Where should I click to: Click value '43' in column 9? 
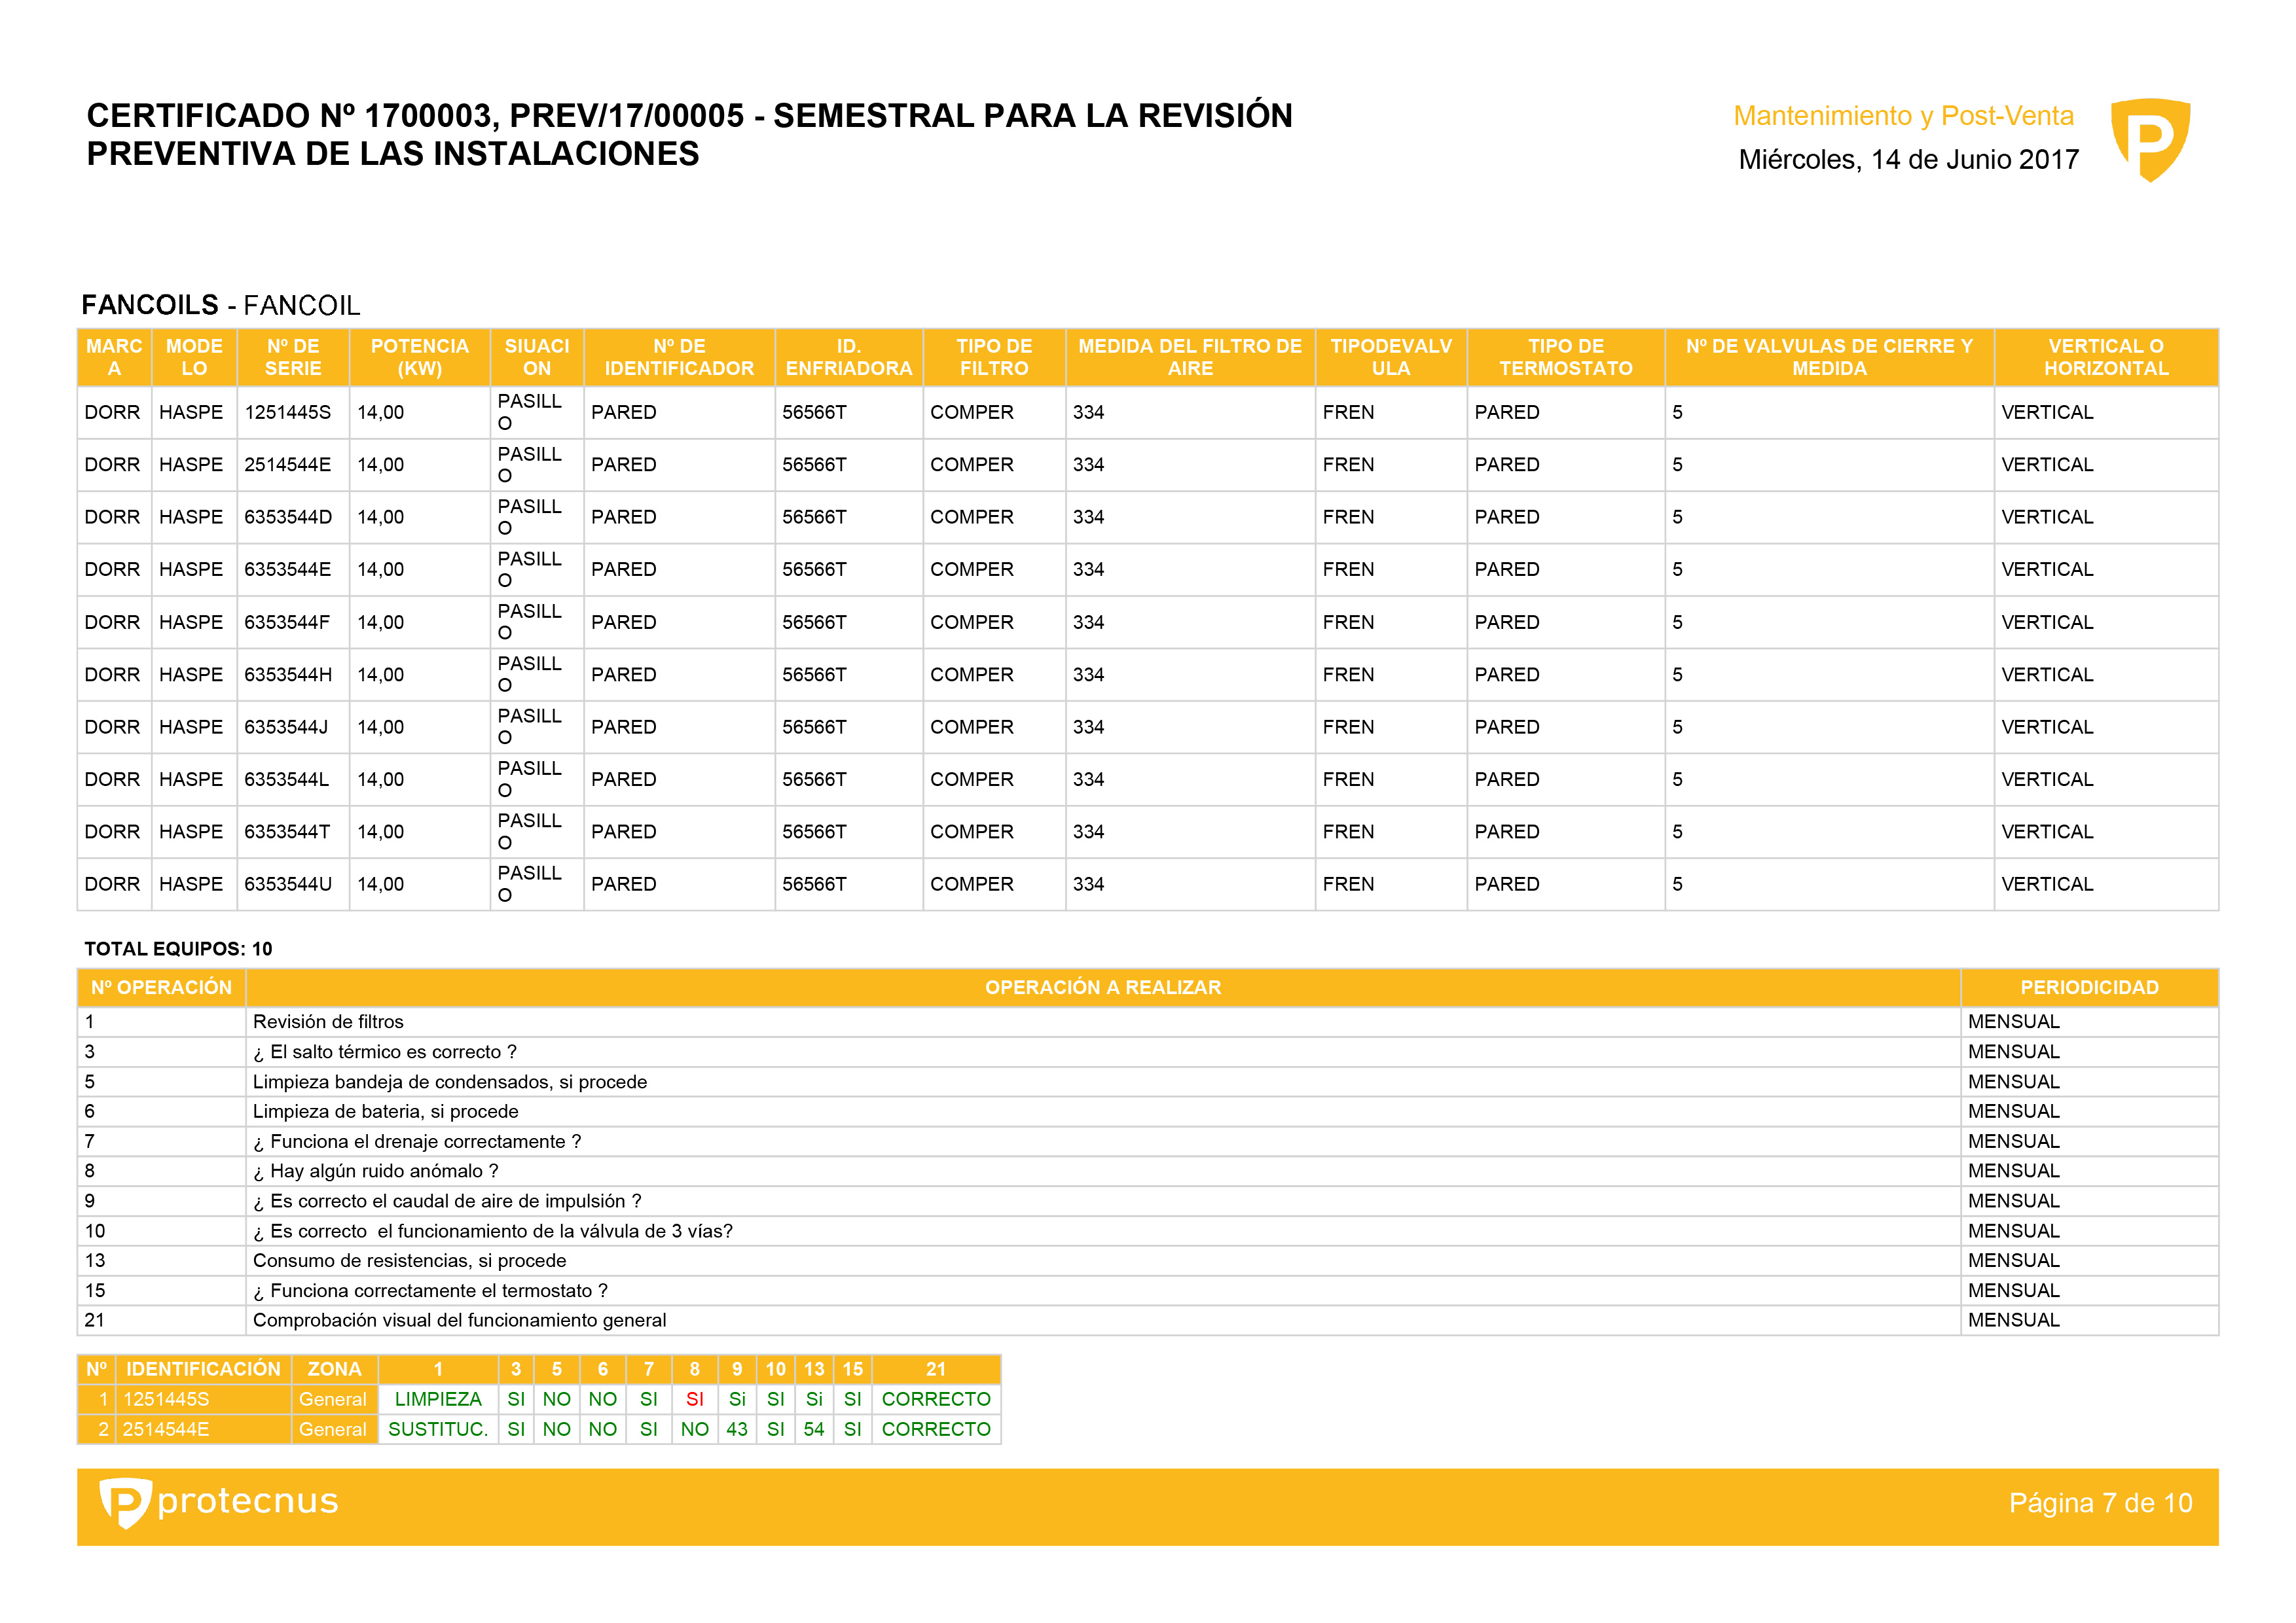coord(737,1430)
